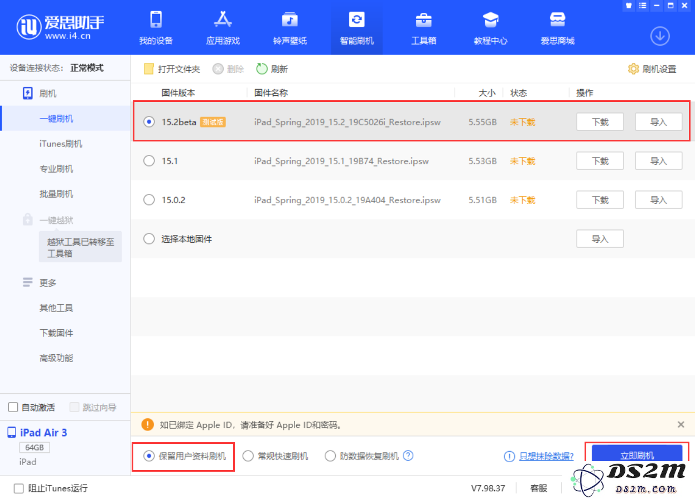Click the 越狱工具已转移至工具箱 notice

[x=80, y=247]
